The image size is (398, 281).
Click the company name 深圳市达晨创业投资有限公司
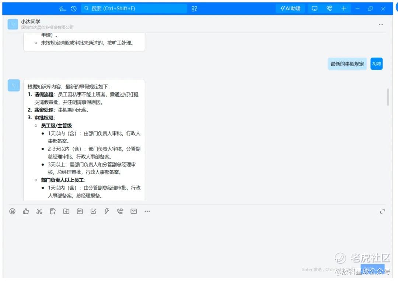(47, 27)
